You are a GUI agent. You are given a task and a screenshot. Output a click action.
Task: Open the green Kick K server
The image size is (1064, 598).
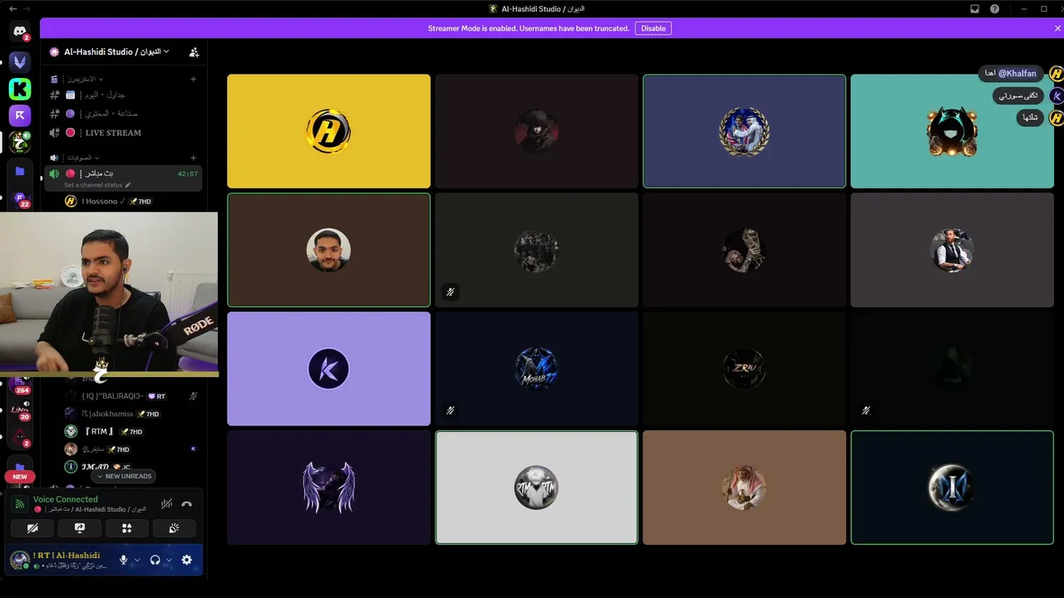pyautogui.click(x=20, y=89)
